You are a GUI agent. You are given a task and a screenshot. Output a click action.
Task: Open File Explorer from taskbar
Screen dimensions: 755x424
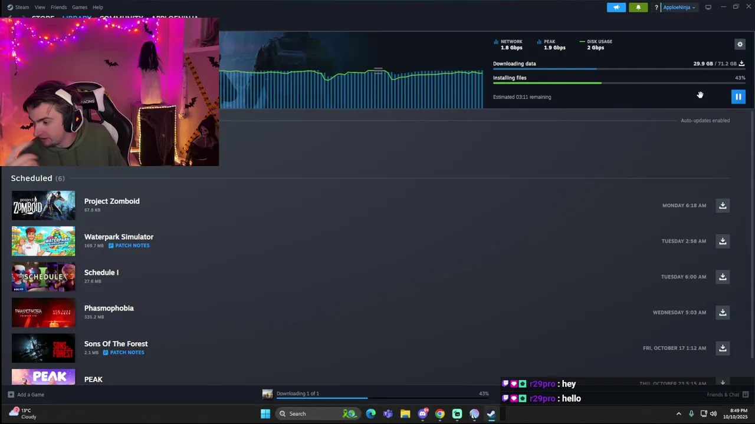[x=405, y=413]
